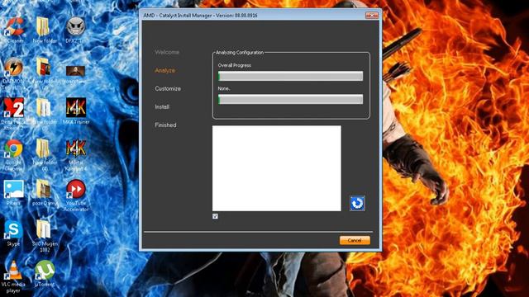Launch the Google Chrome desktop shortcut
Image resolution: width=529 pixels, height=297 pixels.
[13, 154]
